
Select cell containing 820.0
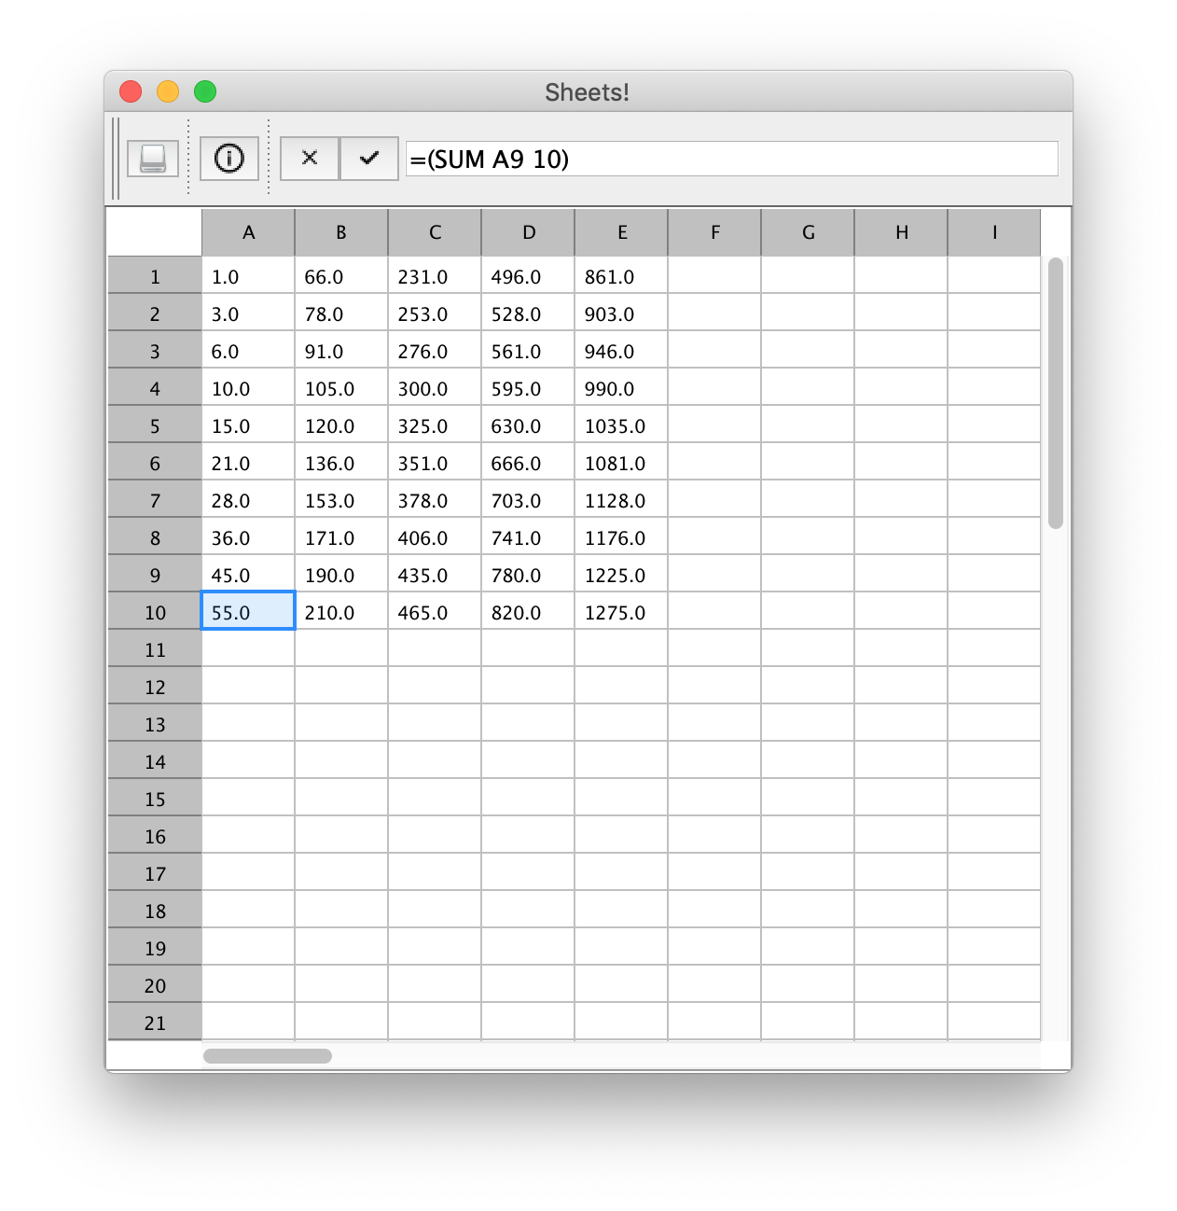[x=528, y=612]
